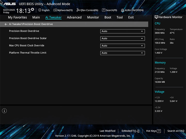Image resolution: width=186 pixels, height=139 pixels.
Task: Open the Advanced tab
Action: [74, 18]
